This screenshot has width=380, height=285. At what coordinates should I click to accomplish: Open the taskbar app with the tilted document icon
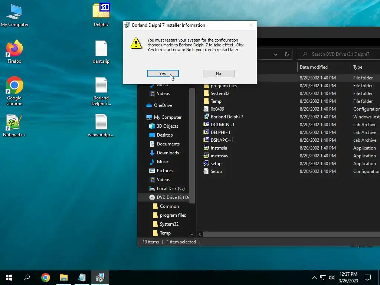[x=82, y=278]
